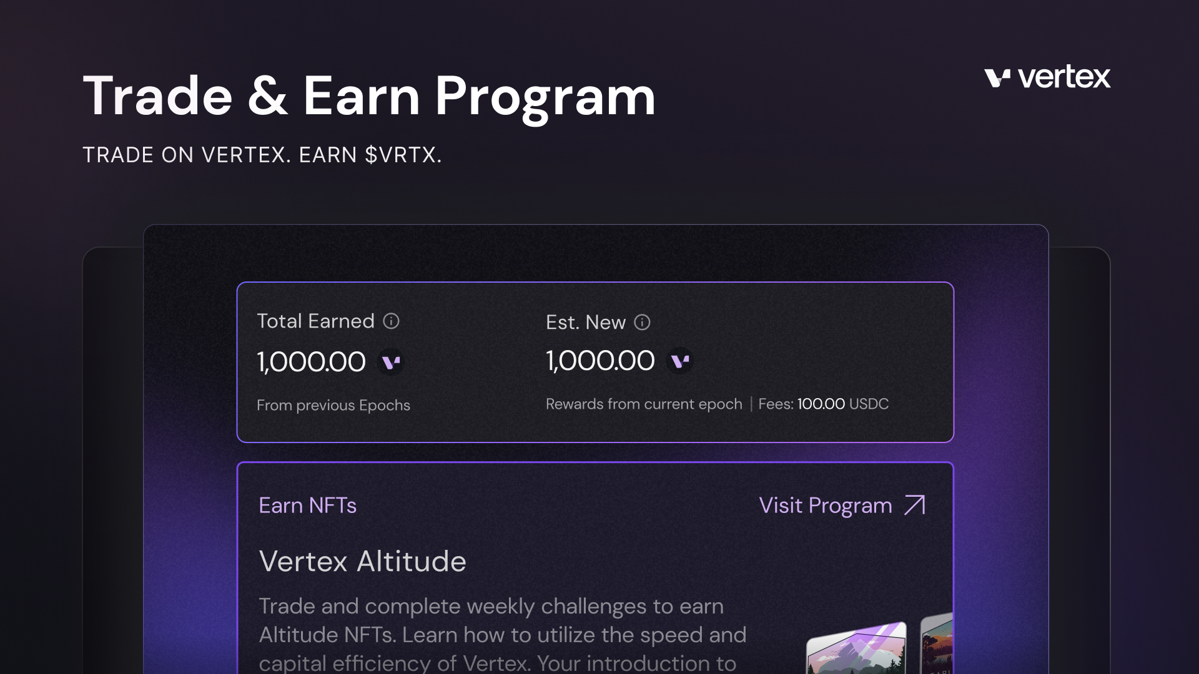Click the Vertex logo mark in the header

(x=997, y=78)
